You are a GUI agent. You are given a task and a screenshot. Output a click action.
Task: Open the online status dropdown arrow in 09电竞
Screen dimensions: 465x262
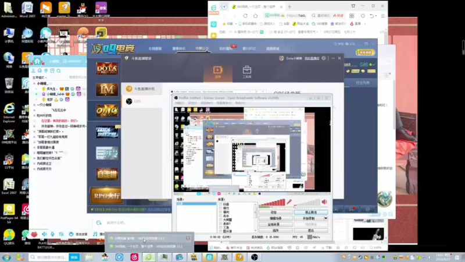[x=374, y=65]
